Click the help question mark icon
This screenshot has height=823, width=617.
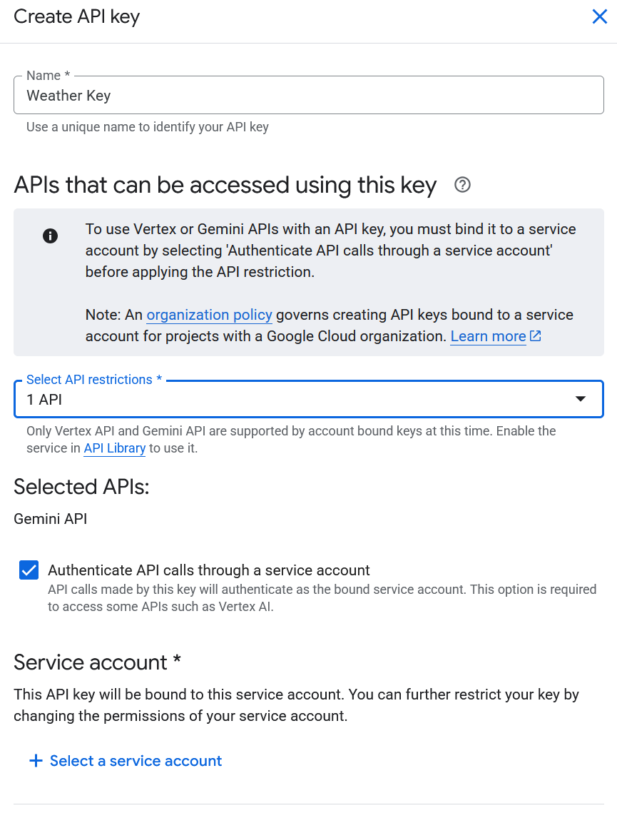pyautogui.click(x=462, y=186)
